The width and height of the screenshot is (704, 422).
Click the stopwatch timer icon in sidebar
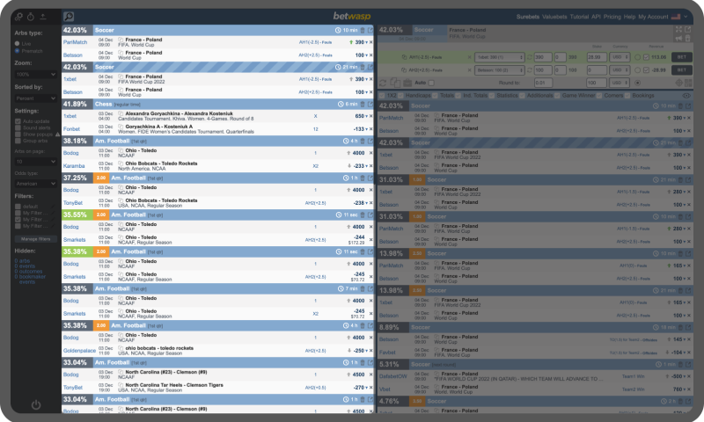click(31, 17)
